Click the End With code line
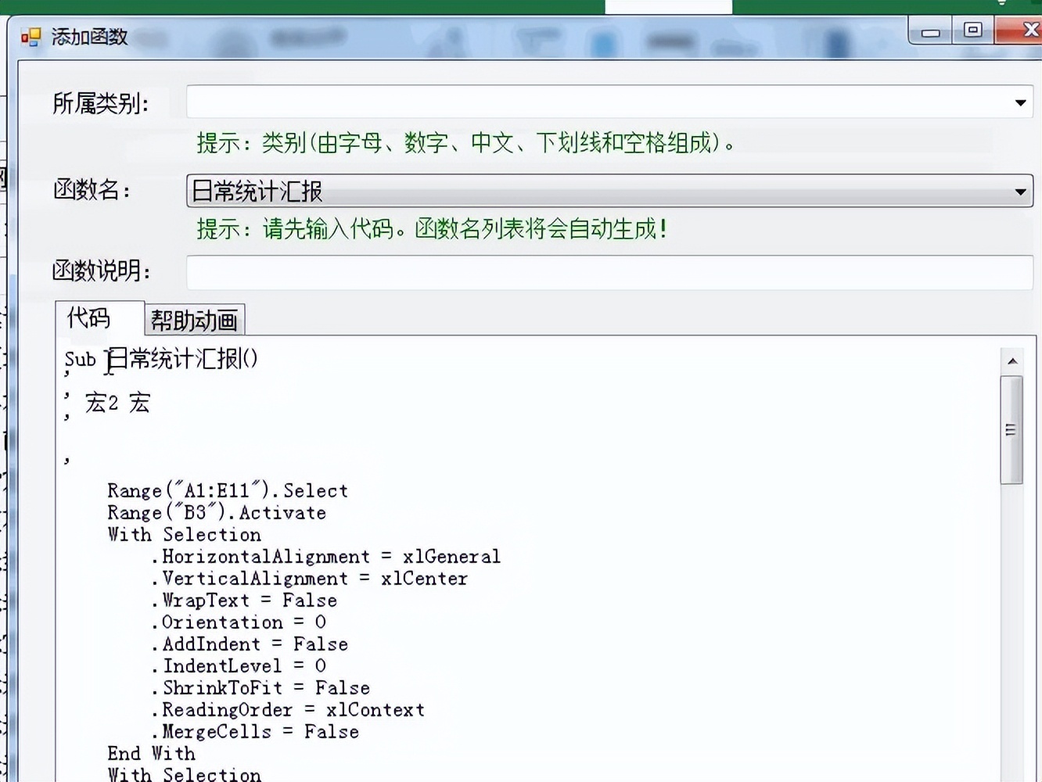 pos(151,753)
